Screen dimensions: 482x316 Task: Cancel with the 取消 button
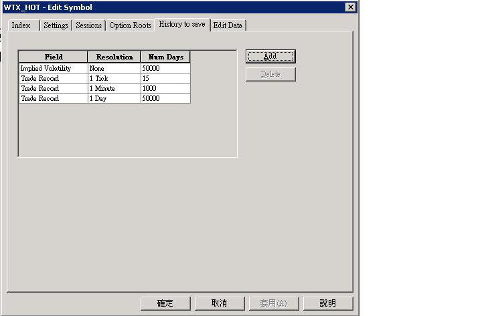click(x=220, y=303)
